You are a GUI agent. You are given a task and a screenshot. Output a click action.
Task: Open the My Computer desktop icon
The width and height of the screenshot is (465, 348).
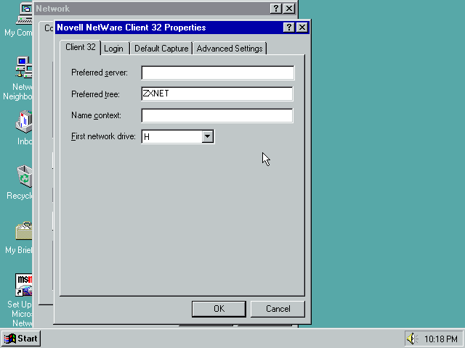click(x=25, y=13)
